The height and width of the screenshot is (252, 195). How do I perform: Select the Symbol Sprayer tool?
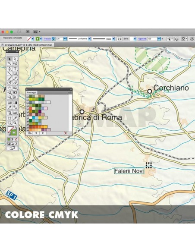pyautogui.click(x=9, y=113)
